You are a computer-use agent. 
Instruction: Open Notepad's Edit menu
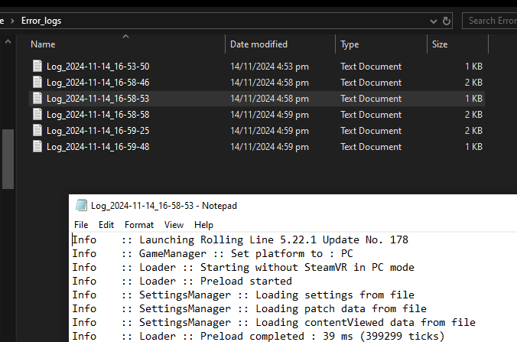(106, 225)
